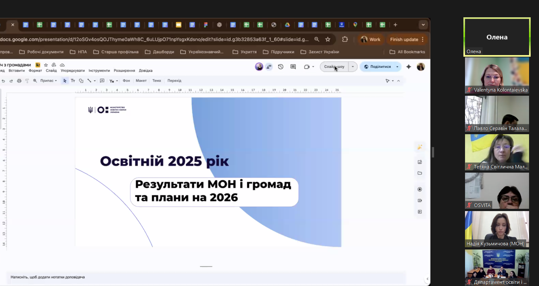Collapse the toolbar with up chevron
The height and width of the screenshot is (286, 539).
coord(398,81)
